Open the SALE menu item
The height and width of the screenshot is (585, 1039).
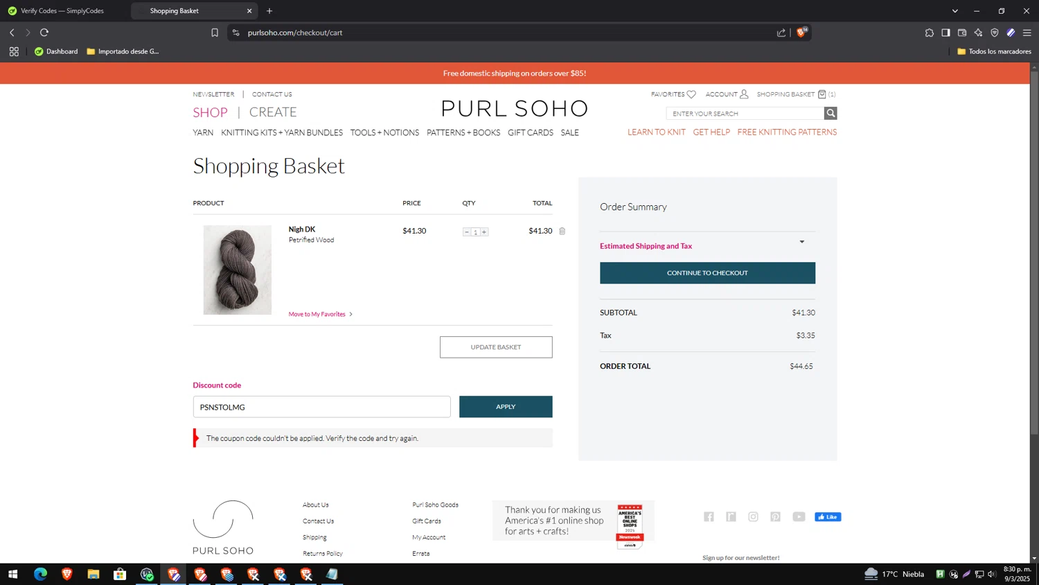click(570, 132)
